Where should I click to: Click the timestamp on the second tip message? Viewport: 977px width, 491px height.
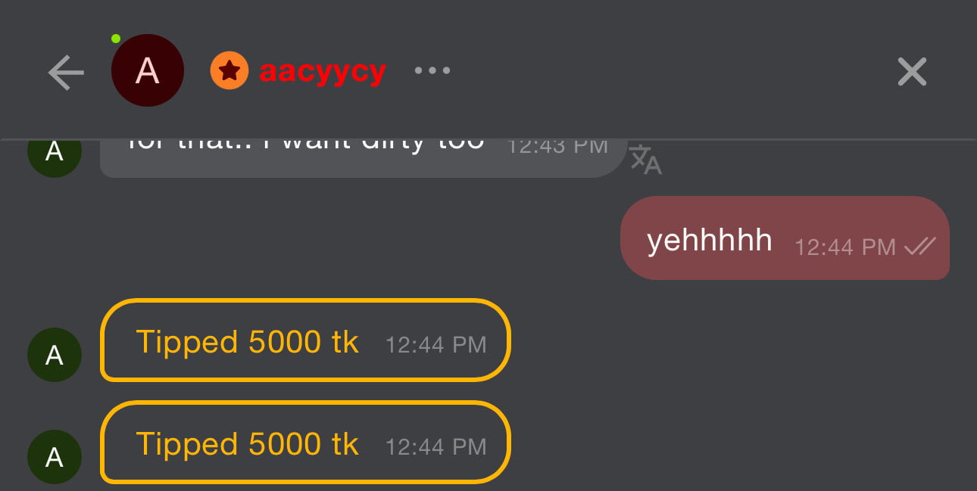click(x=436, y=447)
